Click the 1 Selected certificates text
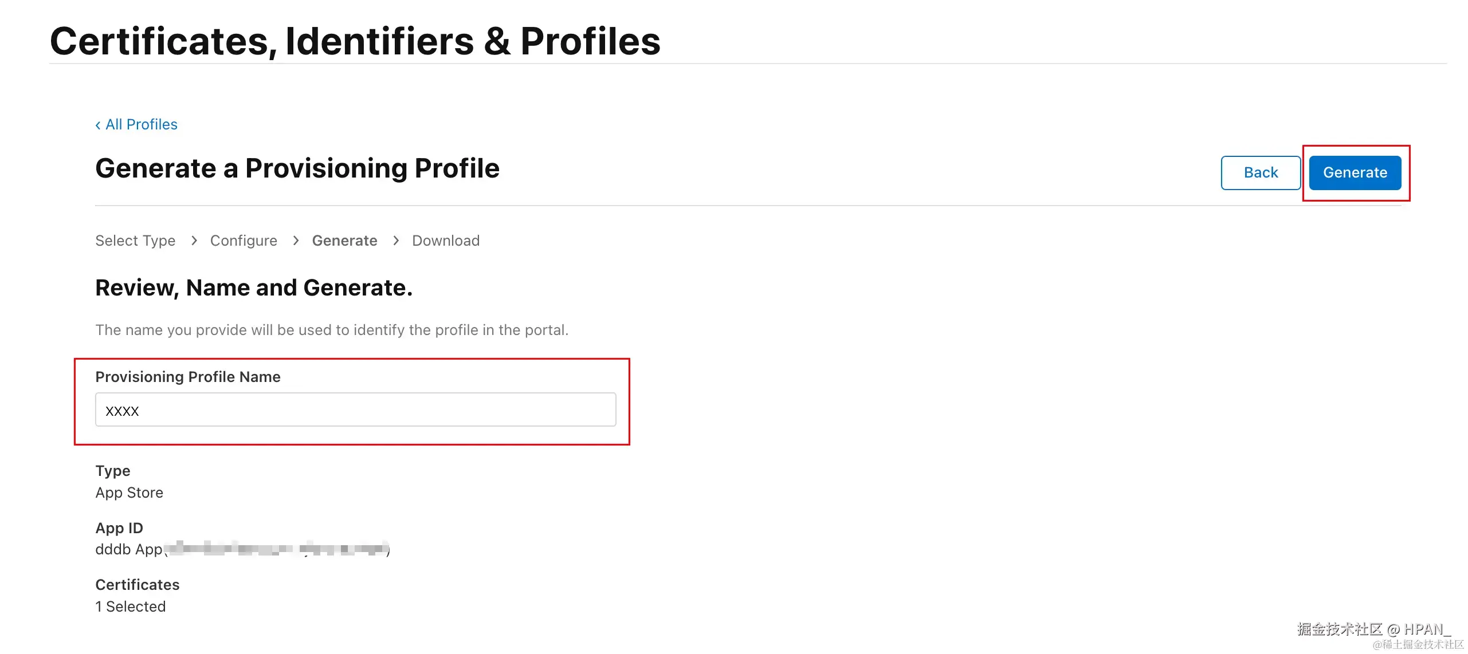 [131, 606]
